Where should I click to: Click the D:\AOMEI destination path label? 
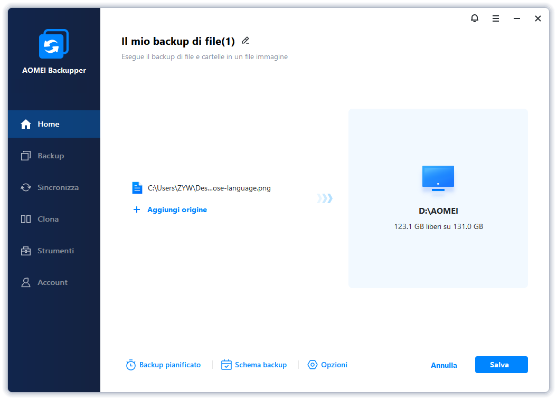pos(438,211)
